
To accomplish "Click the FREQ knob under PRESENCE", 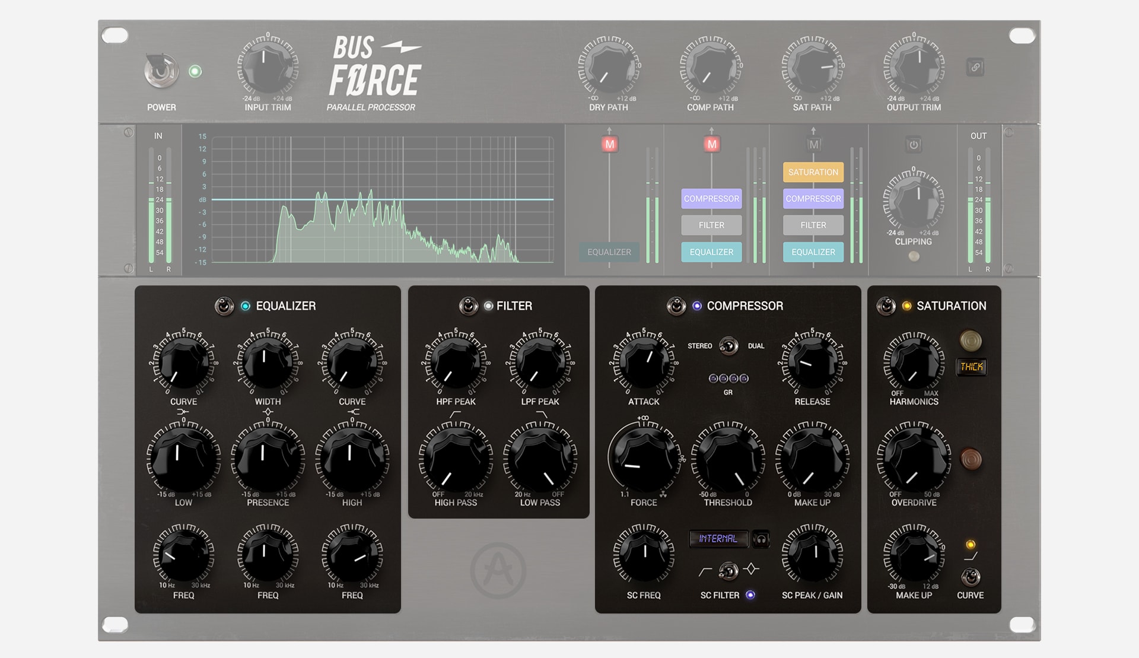I will tap(268, 554).
